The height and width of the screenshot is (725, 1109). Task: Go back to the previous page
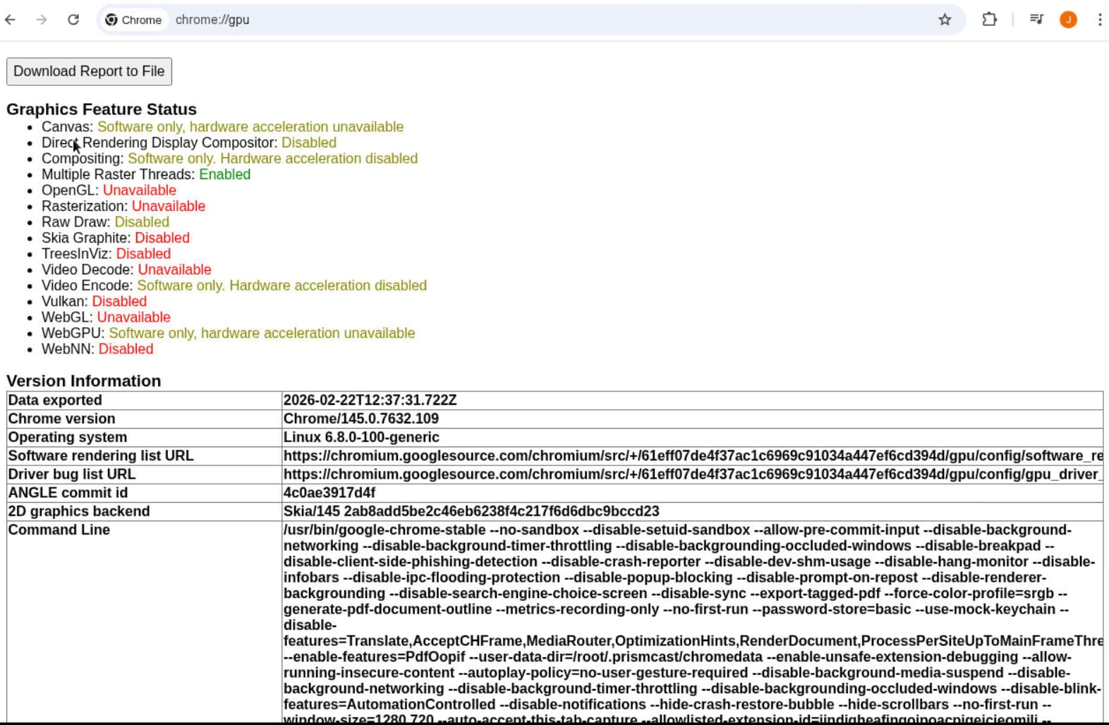[11, 20]
